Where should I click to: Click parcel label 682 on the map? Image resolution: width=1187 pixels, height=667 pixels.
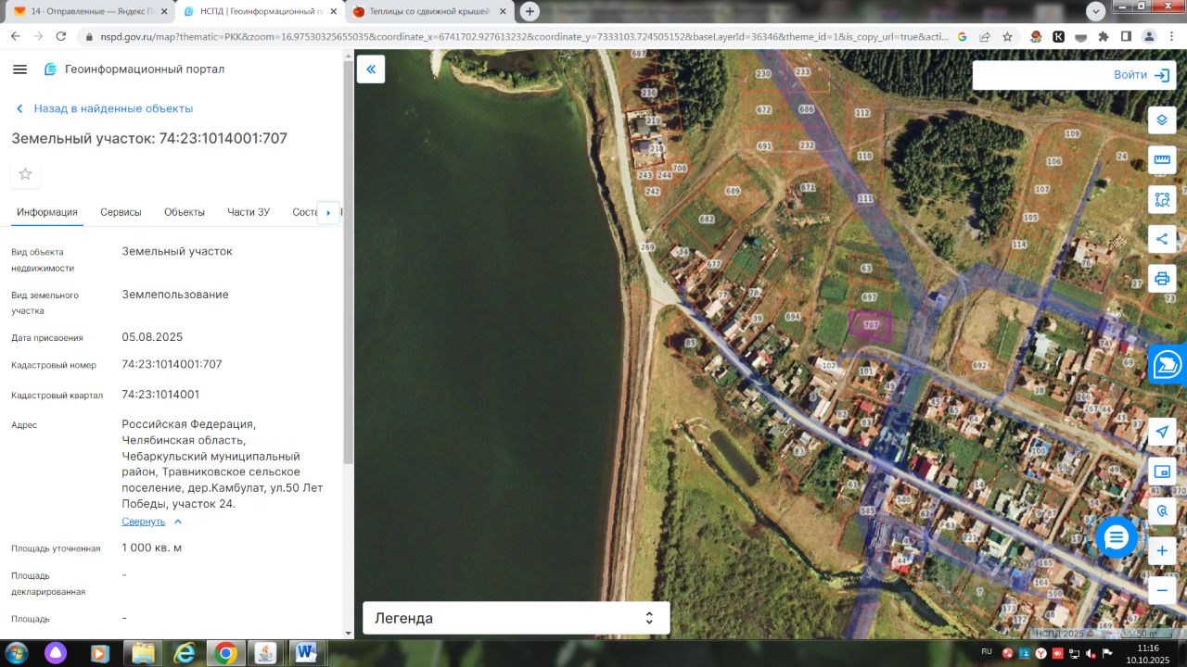[x=707, y=220]
